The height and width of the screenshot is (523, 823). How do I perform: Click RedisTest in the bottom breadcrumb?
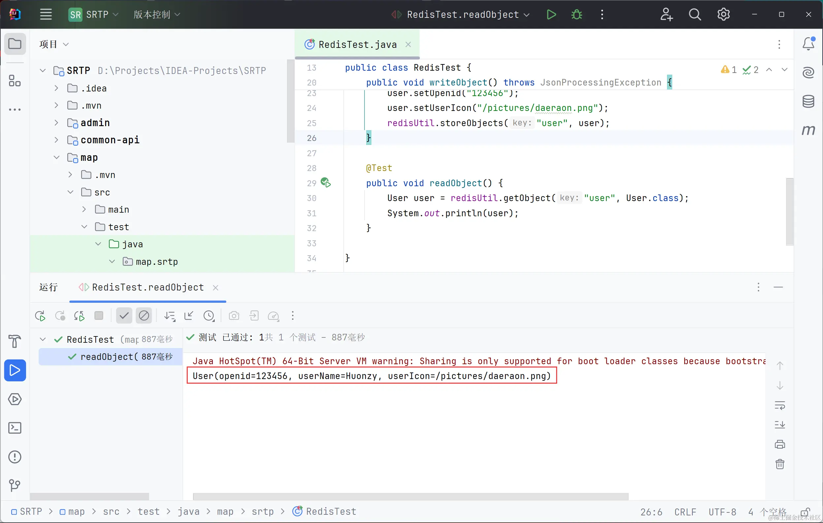(331, 511)
